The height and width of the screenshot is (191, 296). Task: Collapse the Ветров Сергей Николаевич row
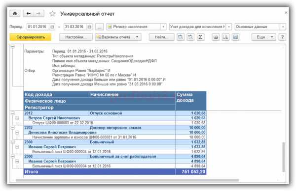tap(17, 118)
